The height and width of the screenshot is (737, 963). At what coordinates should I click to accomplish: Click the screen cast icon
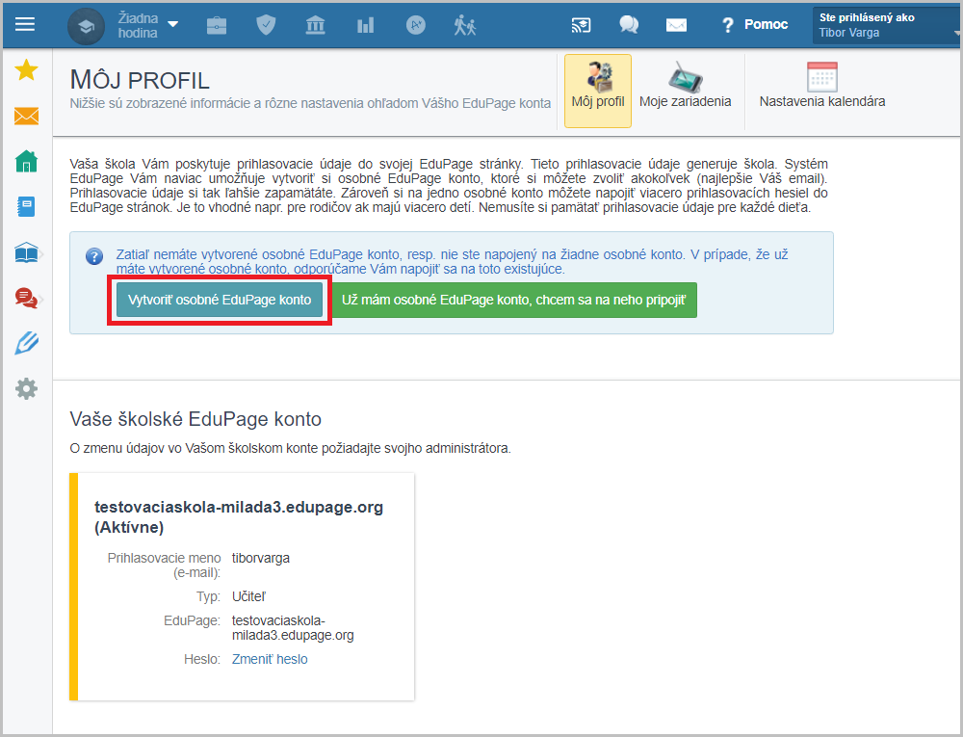581,25
